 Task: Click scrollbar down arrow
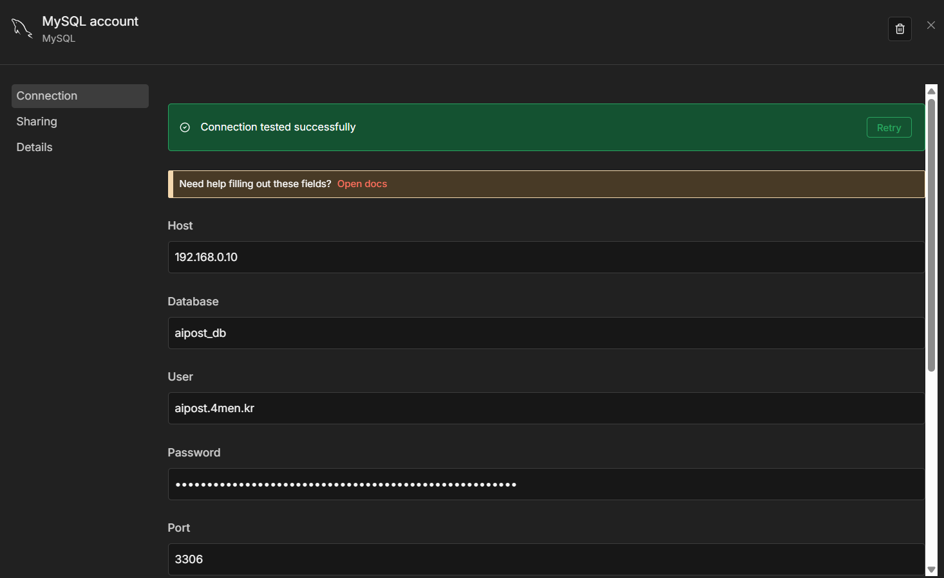pyautogui.click(x=931, y=570)
